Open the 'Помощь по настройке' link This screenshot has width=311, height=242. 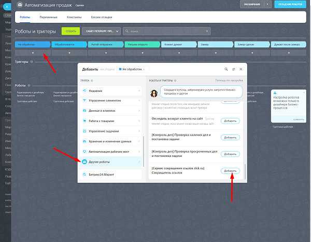(x=229, y=80)
